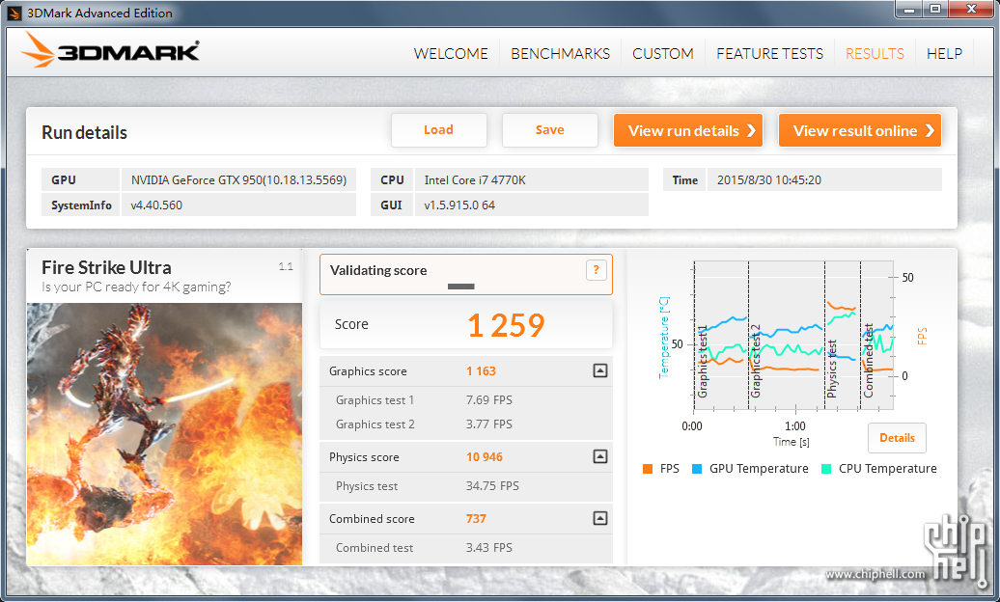
Task: Click the Load button
Action: (x=439, y=130)
